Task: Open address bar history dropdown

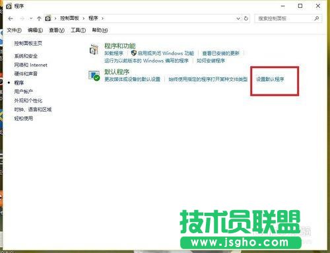Action: tap(238, 18)
